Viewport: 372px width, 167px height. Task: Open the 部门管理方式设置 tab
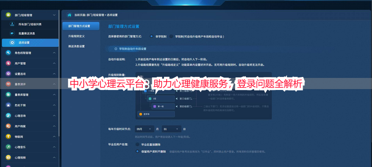click(x=81, y=26)
